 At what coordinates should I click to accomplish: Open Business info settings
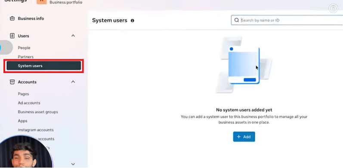click(x=31, y=18)
